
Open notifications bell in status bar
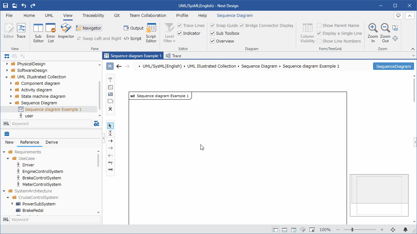406,230
